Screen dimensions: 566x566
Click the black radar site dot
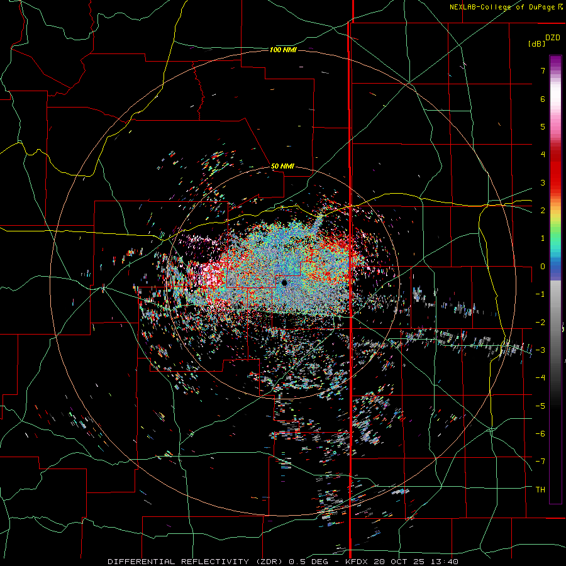click(x=284, y=283)
